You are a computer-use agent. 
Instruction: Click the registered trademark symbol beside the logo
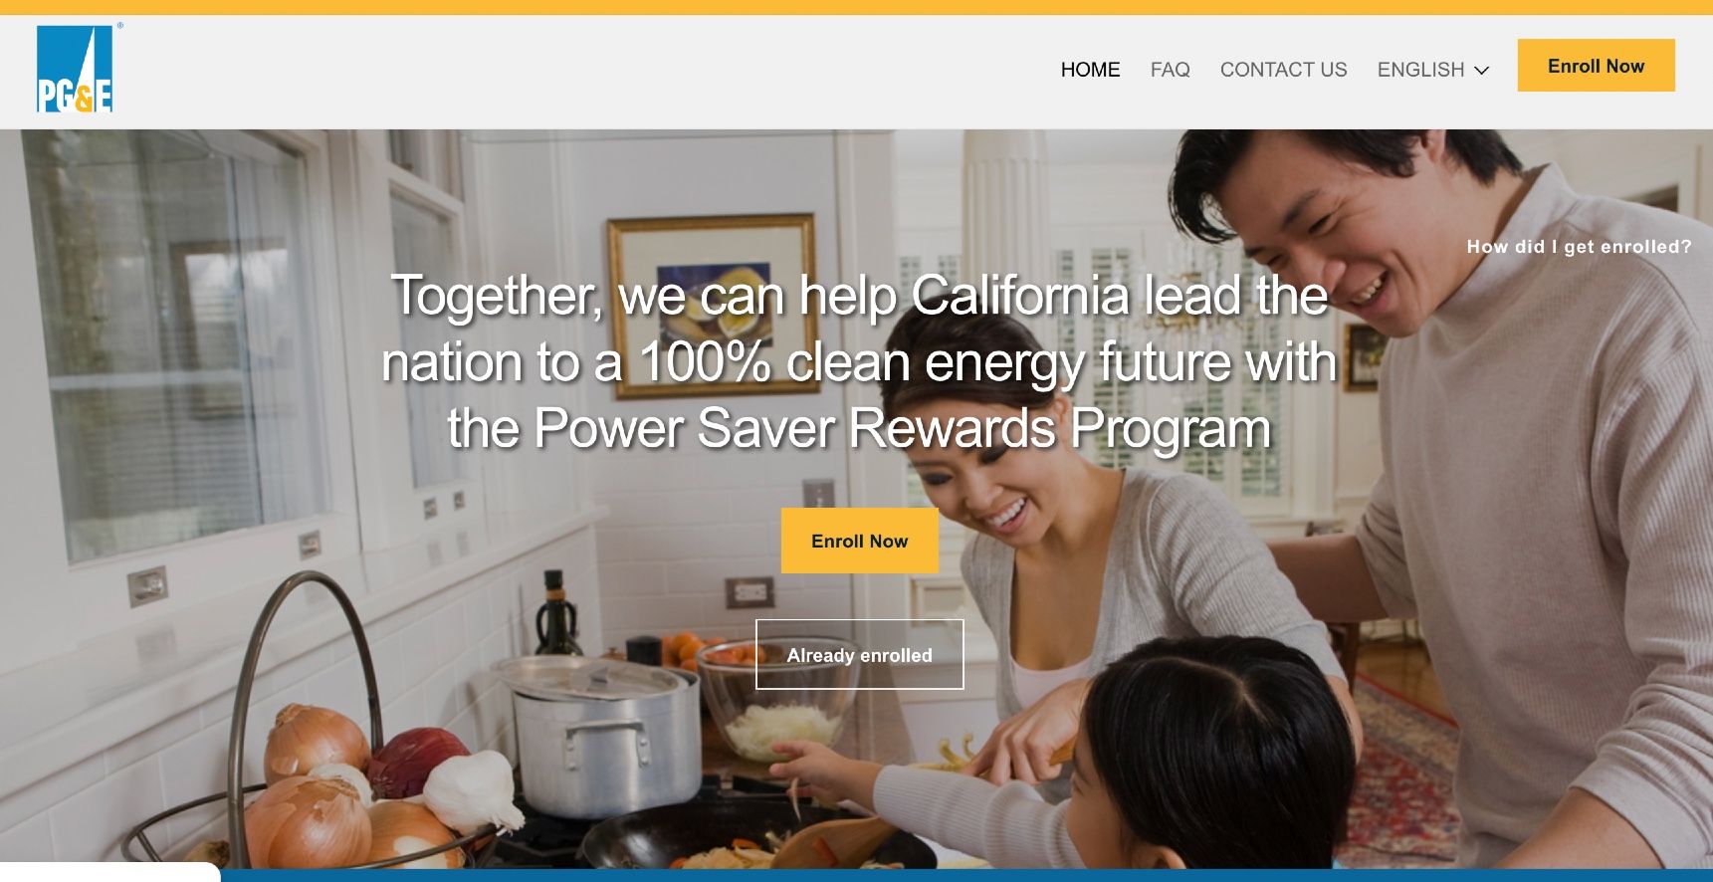pos(120,26)
